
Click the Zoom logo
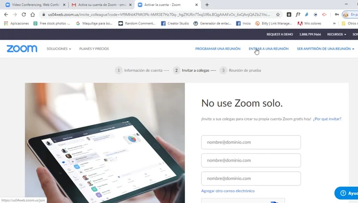tap(22, 49)
